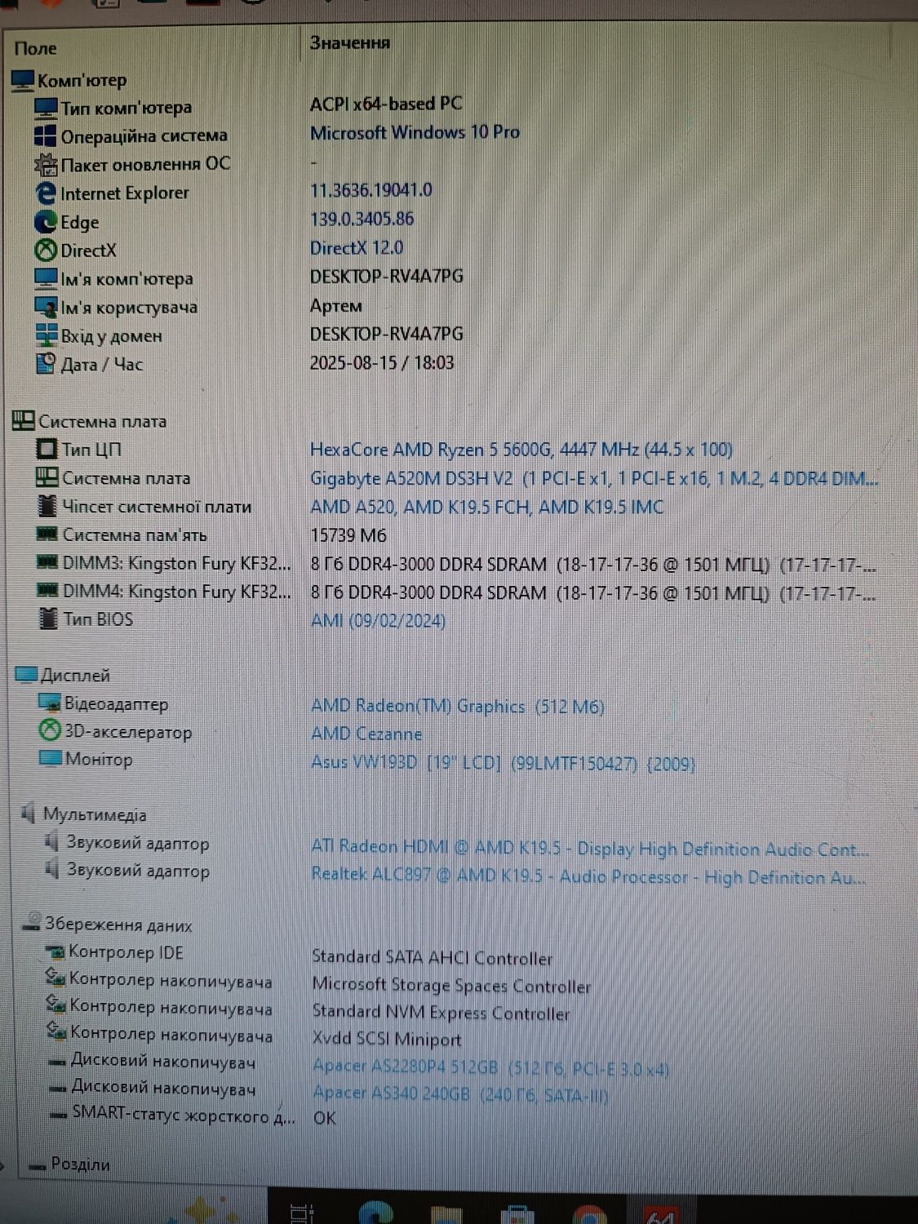This screenshot has height=1224, width=918.
Task: Select the 2025-08-15 / 18:03 date value
Action: (382, 362)
